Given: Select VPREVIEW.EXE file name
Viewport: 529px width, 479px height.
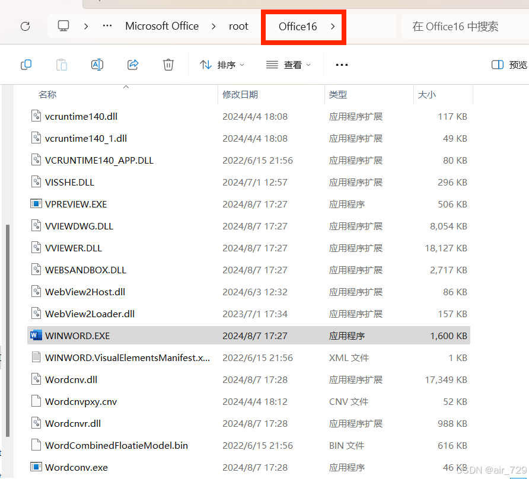Looking at the screenshot, I should pos(76,204).
